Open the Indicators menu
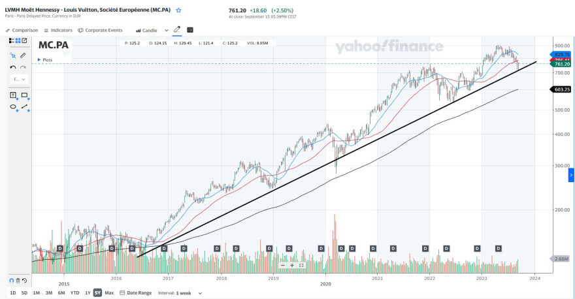Viewport: 575px width, 299px height. click(x=58, y=31)
